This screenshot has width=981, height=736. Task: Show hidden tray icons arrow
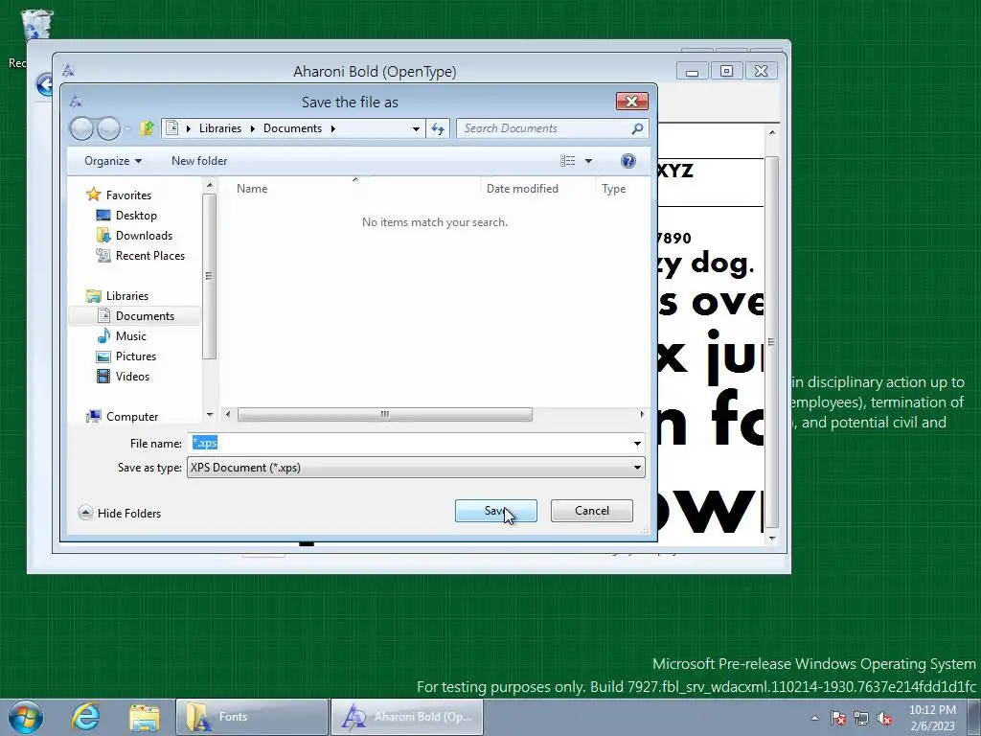coord(814,718)
